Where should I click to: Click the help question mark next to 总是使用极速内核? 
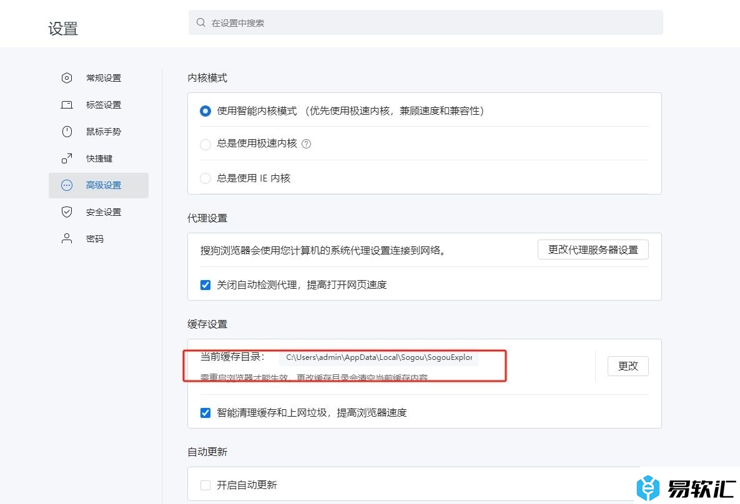(x=306, y=144)
